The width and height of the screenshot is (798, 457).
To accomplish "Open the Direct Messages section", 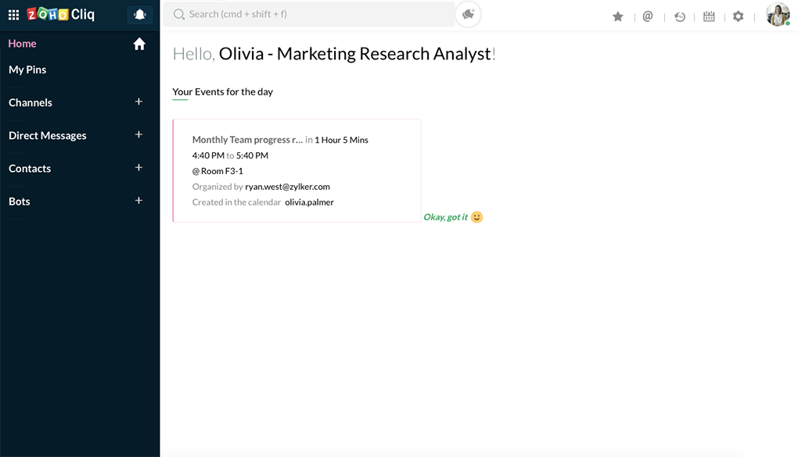I will pyautogui.click(x=48, y=135).
